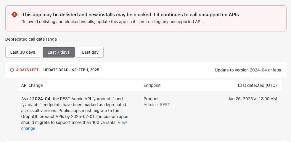Select the Last 7 days range
The image size is (291, 142).
tap(59, 52)
